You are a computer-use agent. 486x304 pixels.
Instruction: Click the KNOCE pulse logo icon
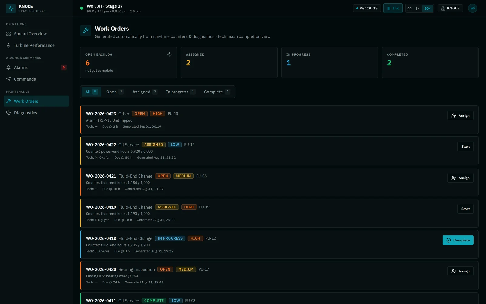(x=11, y=9)
